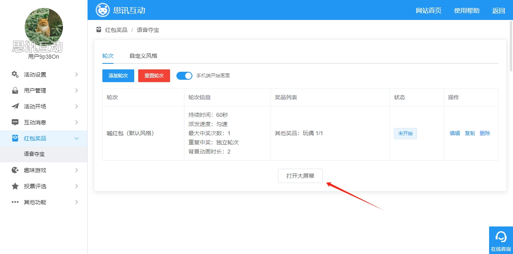Image resolution: width=513 pixels, height=254 pixels.
Task: Expand 其他功能 menu chevron
Action: click(76, 202)
